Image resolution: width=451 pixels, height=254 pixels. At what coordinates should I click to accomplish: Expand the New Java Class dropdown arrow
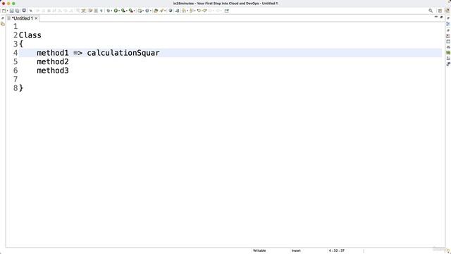click(x=150, y=11)
